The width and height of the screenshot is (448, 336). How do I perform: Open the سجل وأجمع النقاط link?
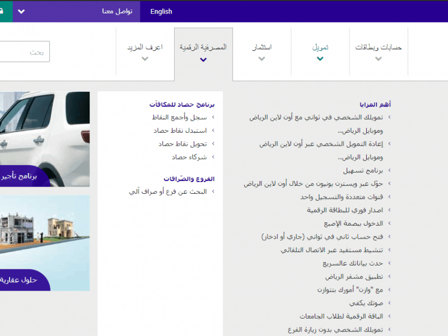[179, 118]
